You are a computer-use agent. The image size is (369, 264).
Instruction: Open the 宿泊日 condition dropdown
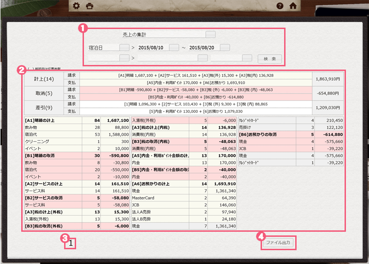coord(124,47)
